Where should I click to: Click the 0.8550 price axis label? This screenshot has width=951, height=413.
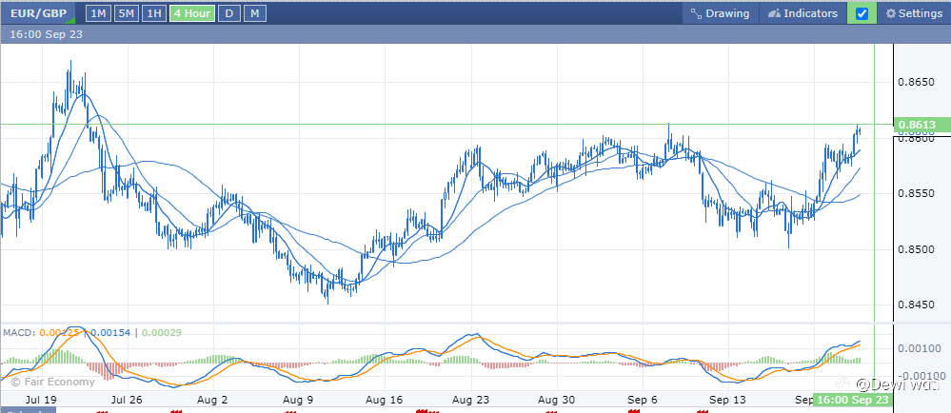917,193
